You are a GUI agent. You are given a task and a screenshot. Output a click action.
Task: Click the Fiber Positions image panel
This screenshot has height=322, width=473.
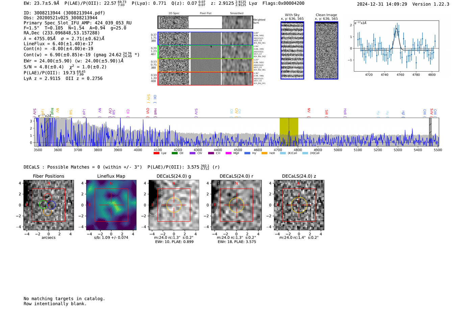49,205
